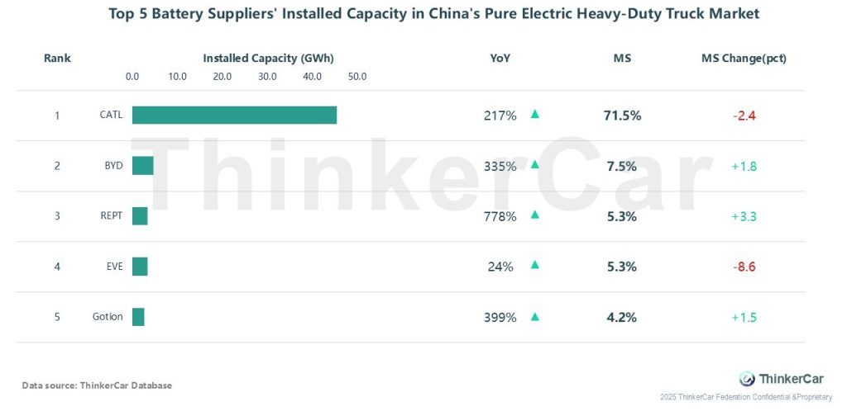Click REPT's green YoY up arrow
Viewport: 847px width, 411px height.
coord(535,215)
